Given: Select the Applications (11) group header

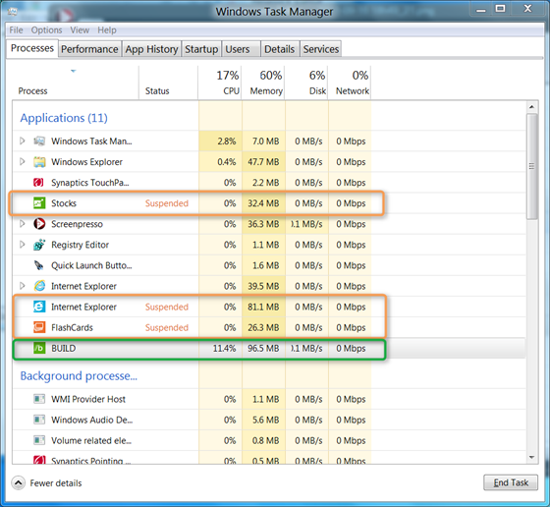Looking at the screenshot, I should tap(64, 118).
